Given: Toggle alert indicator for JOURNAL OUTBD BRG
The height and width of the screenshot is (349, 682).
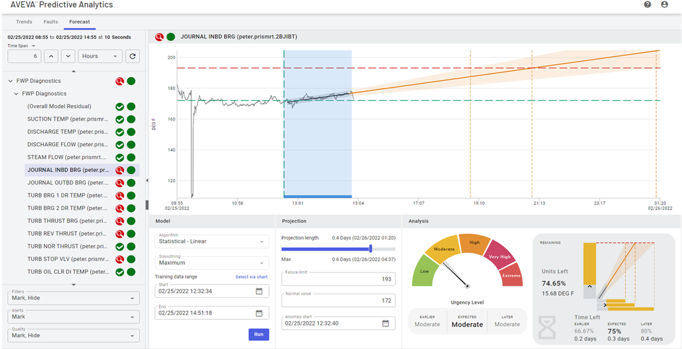Looking at the screenshot, I should (x=119, y=183).
